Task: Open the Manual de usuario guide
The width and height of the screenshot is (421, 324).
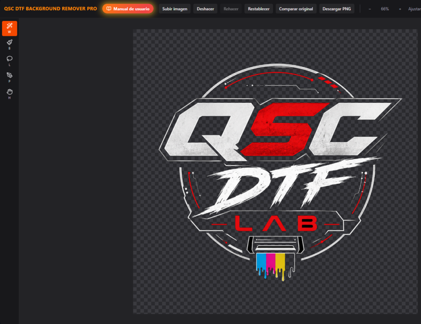Action: coord(128,9)
